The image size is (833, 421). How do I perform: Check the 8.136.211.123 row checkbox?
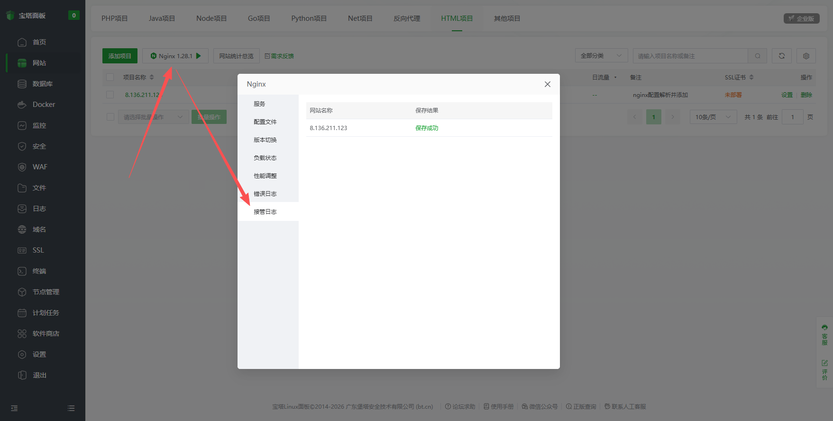(110, 95)
